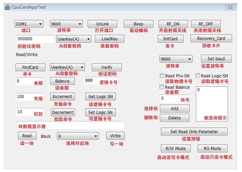Screen dimensions: 242x172
Task: Click the Increment button
Action: coord(62,97)
